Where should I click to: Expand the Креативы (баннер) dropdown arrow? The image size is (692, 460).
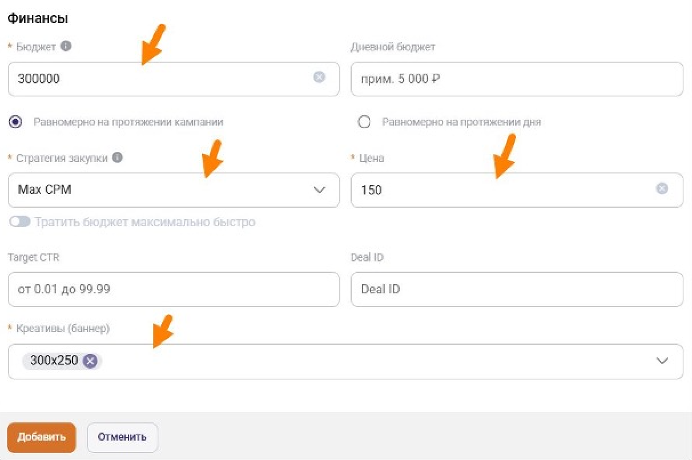click(x=662, y=361)
